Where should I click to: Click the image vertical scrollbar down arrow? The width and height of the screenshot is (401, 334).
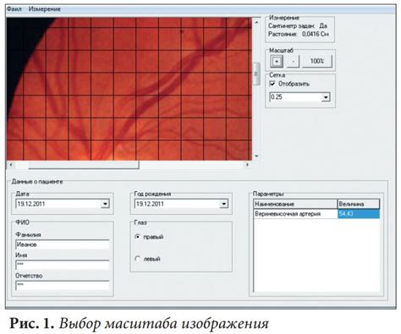256,156
